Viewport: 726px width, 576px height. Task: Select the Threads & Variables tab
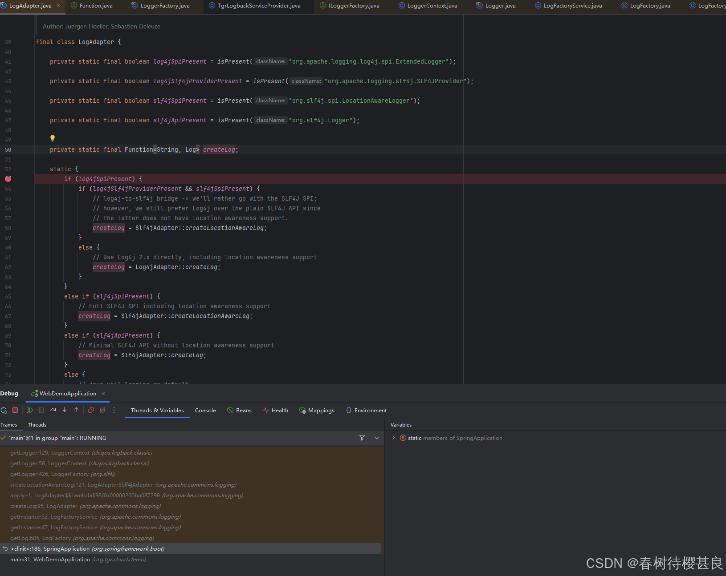(157, 410)
